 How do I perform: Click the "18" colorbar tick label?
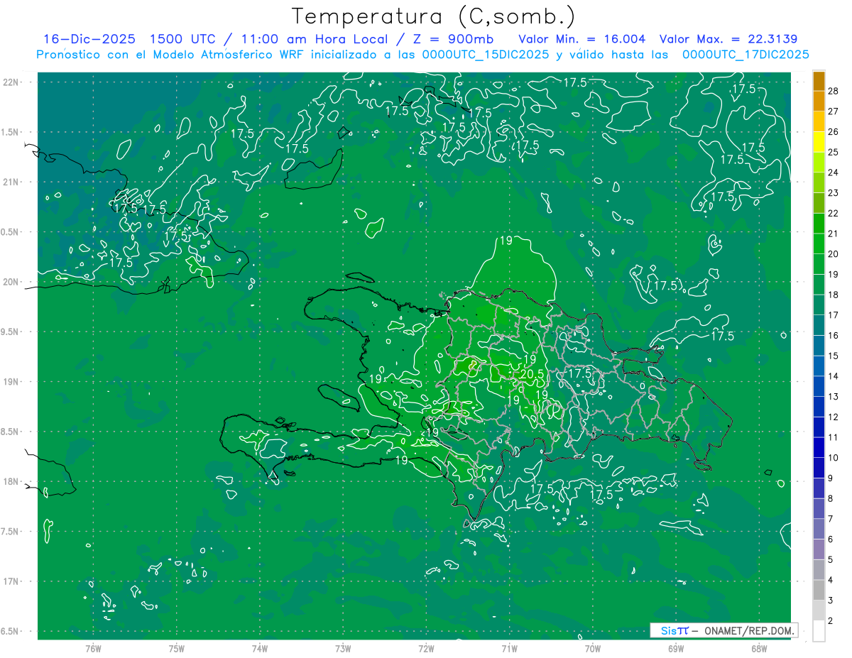click(834, 295)
